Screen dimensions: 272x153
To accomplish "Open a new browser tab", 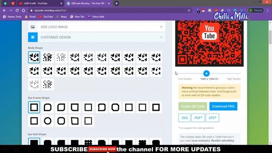I will (x=116, y=3).
